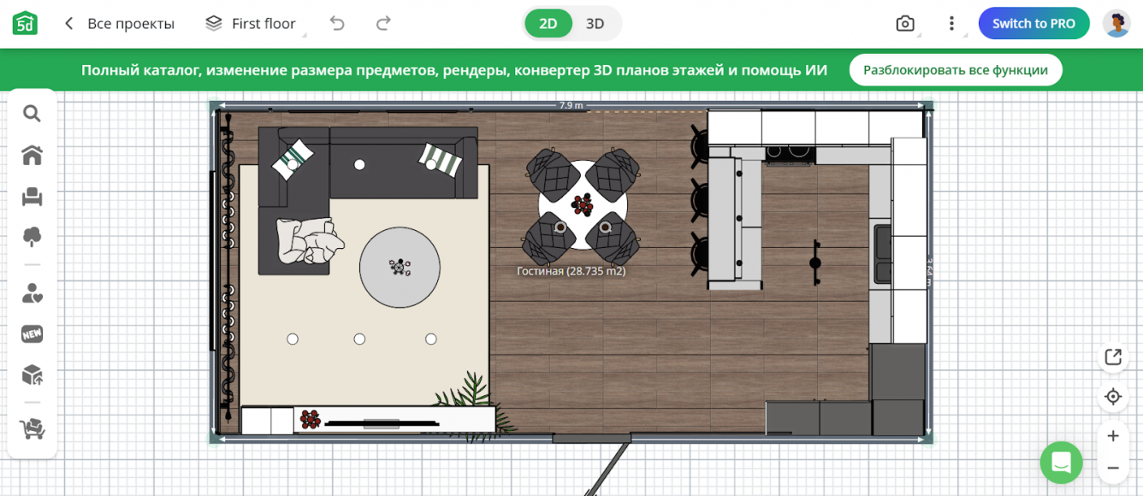Click the share export icon

tap(1113, 357)
